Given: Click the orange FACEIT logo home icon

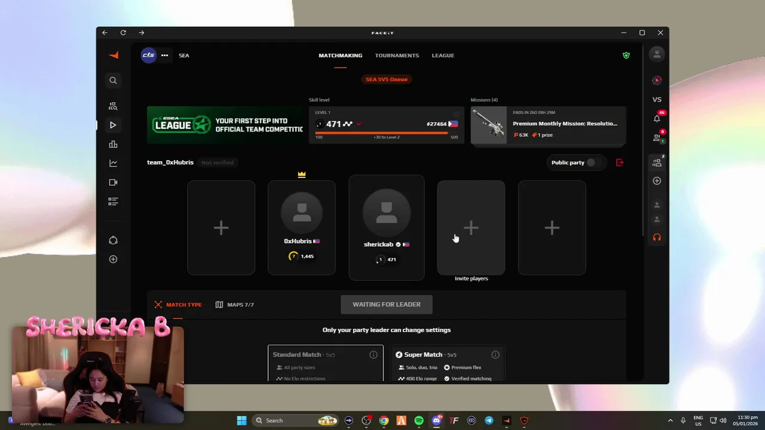Looking at the screenshot, I should point(113,55).
